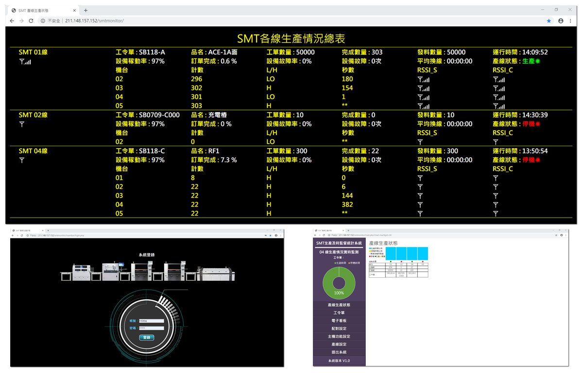Select the SMT 產線生產狀態 browser tab

coord(43,10)
